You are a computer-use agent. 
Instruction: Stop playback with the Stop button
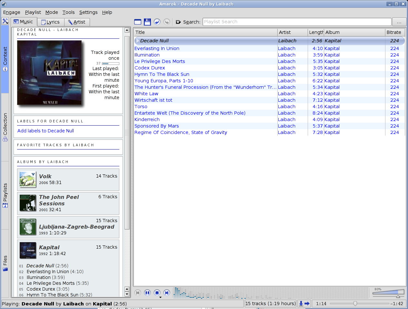pyautogui.click(x=157, y=293)
